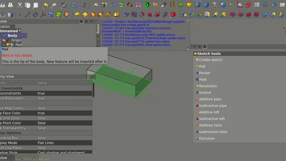
Task: Open the vertical Report view tab
Action: click(x=98, y=27)
